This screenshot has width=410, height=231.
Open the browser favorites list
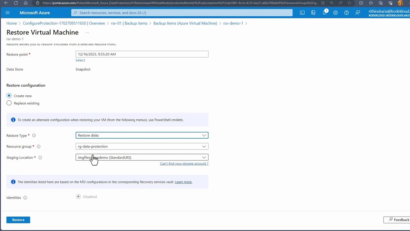(x=371, y=3)
